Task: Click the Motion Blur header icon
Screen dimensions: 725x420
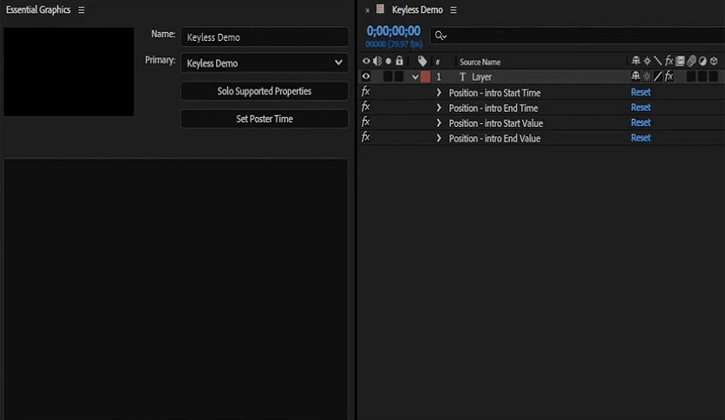Action: tap(691, 61)
